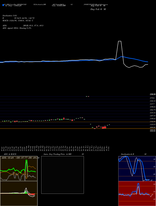Click the "ADX: 13.48 +DY: 37.77 -DY: 49.53" header

click(20, 158)
